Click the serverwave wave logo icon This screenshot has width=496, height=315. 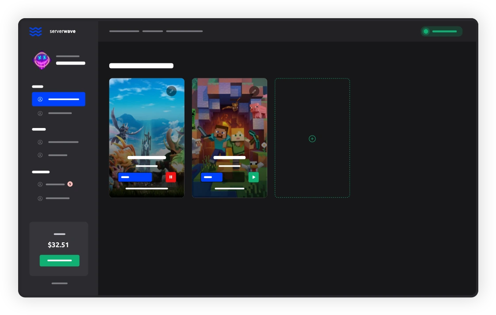coord(36,31)
